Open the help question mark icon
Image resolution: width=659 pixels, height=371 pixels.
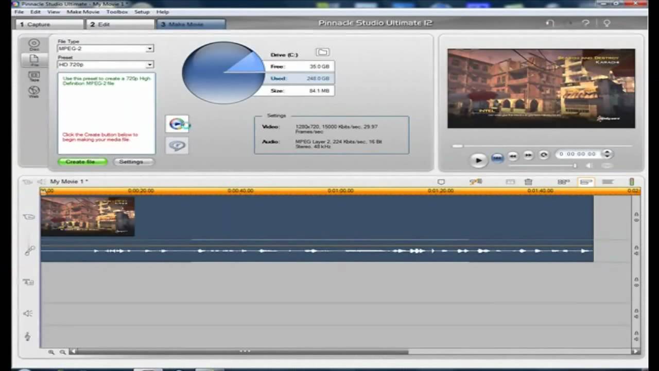coord(585,23)
